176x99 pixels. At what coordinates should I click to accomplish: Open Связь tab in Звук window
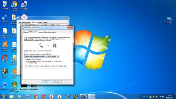(x=45, y=22)
